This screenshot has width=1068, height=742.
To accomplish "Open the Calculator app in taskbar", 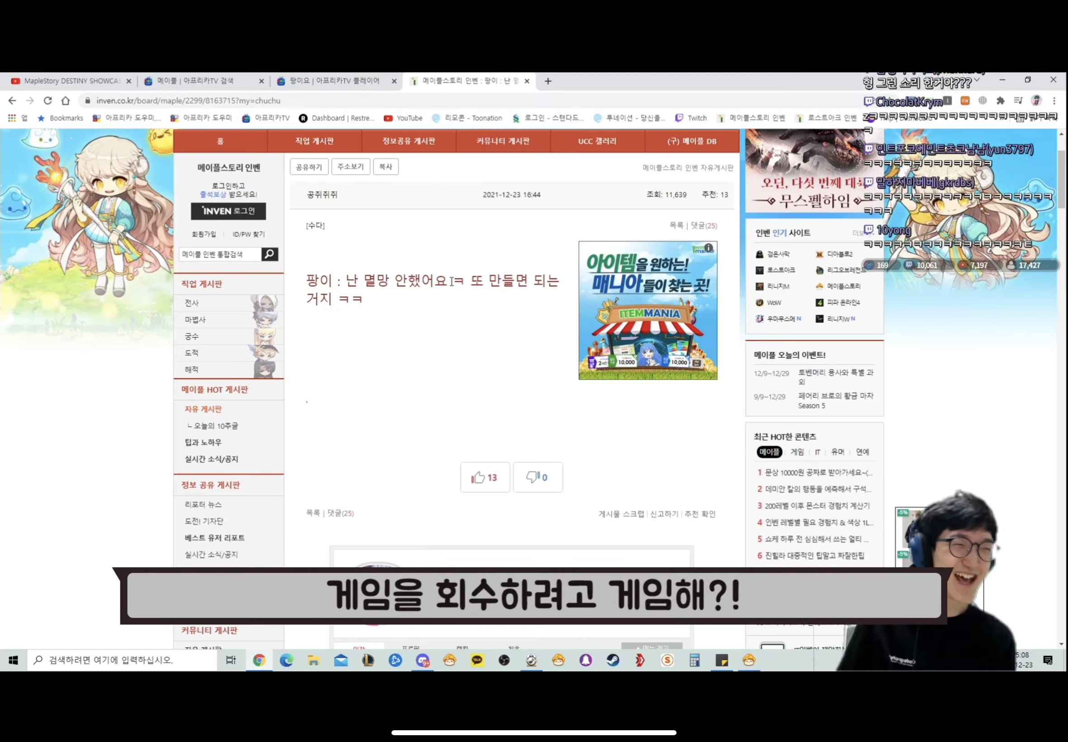I will pyautogui.click(x=695, y=660).
